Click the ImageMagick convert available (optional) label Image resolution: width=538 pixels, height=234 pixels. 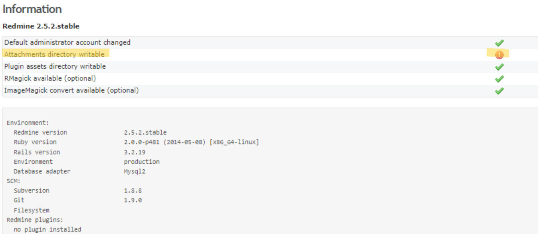click(x=71, y=90)
